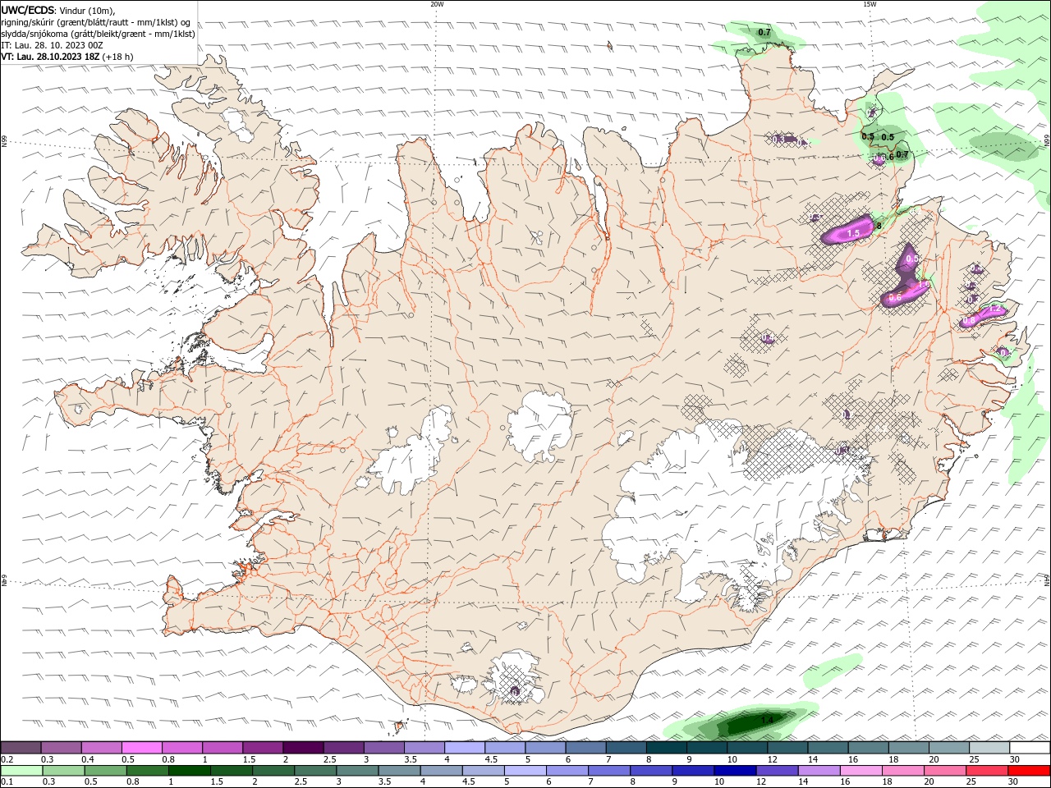This screenshot has height=788, width=1051.
Task: Select the violet swatch between 14 and 16, lower row
Action: tap(819, 771)
